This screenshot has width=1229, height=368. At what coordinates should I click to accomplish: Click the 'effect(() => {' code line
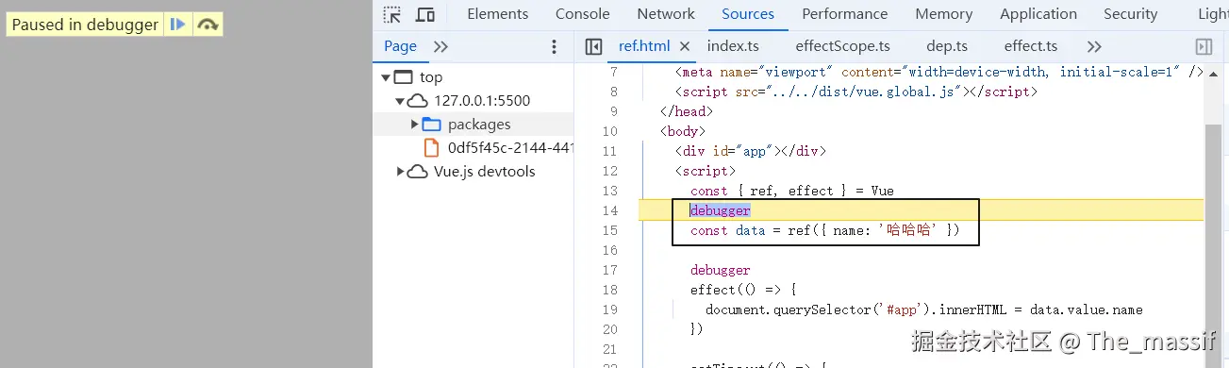click(x=744, y=290)
